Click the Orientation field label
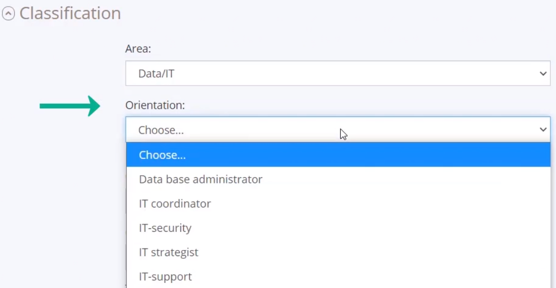This screenshot has width=556, height=288. [x=155, y=105]
